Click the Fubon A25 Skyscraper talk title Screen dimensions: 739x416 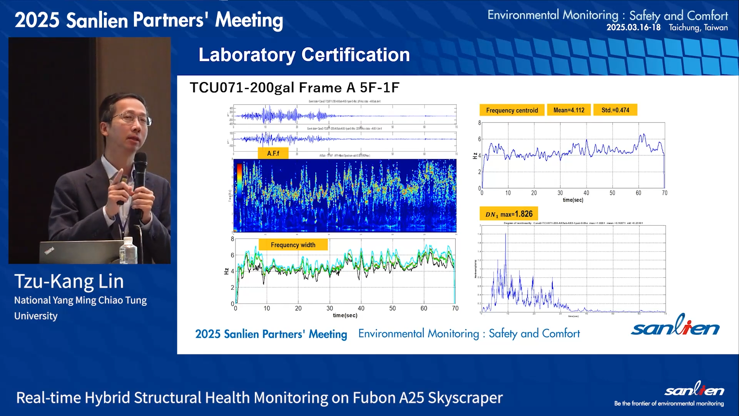(x=259, y=398)
